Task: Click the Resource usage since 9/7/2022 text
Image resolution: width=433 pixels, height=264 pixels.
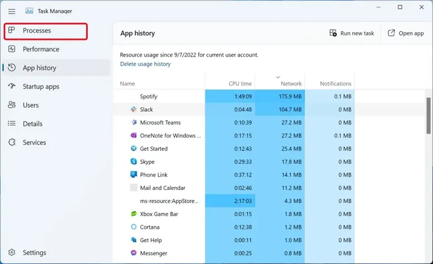Action: pos(189,54)
